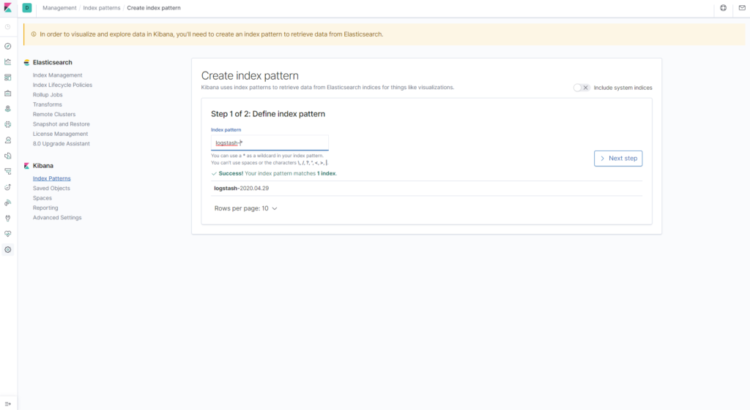Click logstash-2020.04.29 index row
Image resolution: width=750 pixels, height=410 pixels.
[x=427, y=189]
